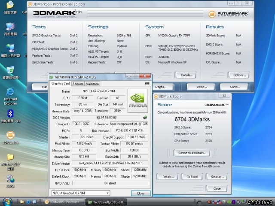The height and width of the screenshot is (206, 275).
Task: Switch to 3DMark06 taskbar button
Action: coord(63,202)
